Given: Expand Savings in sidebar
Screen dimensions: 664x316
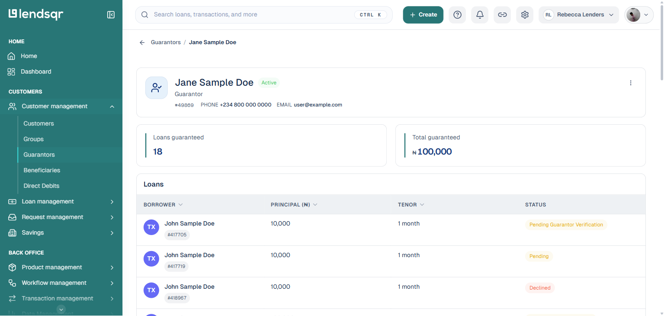Looking at the screenshot, I should [x=61, y=233].
